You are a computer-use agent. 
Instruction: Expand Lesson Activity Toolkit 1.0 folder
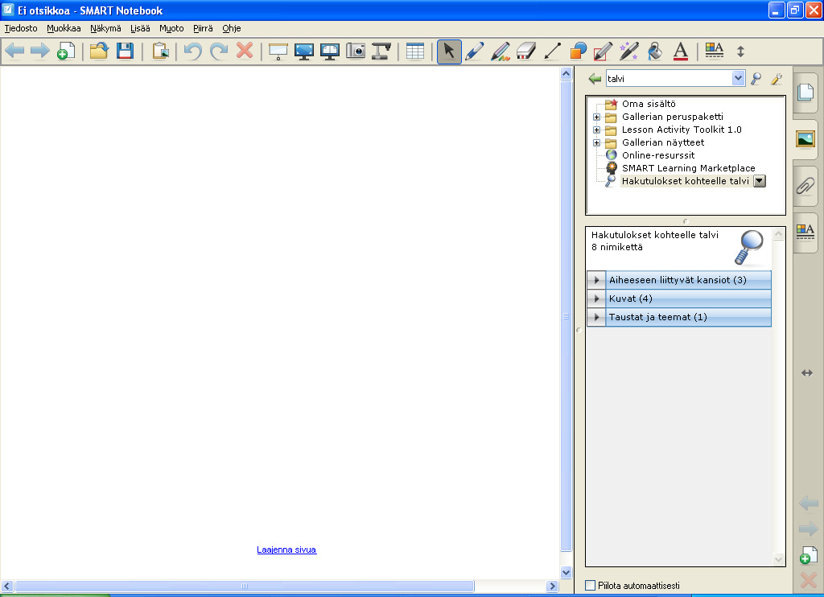click(596, 130)
